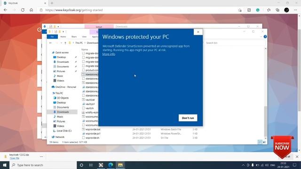Select the vault.bat file

click(x=90, y=100)
